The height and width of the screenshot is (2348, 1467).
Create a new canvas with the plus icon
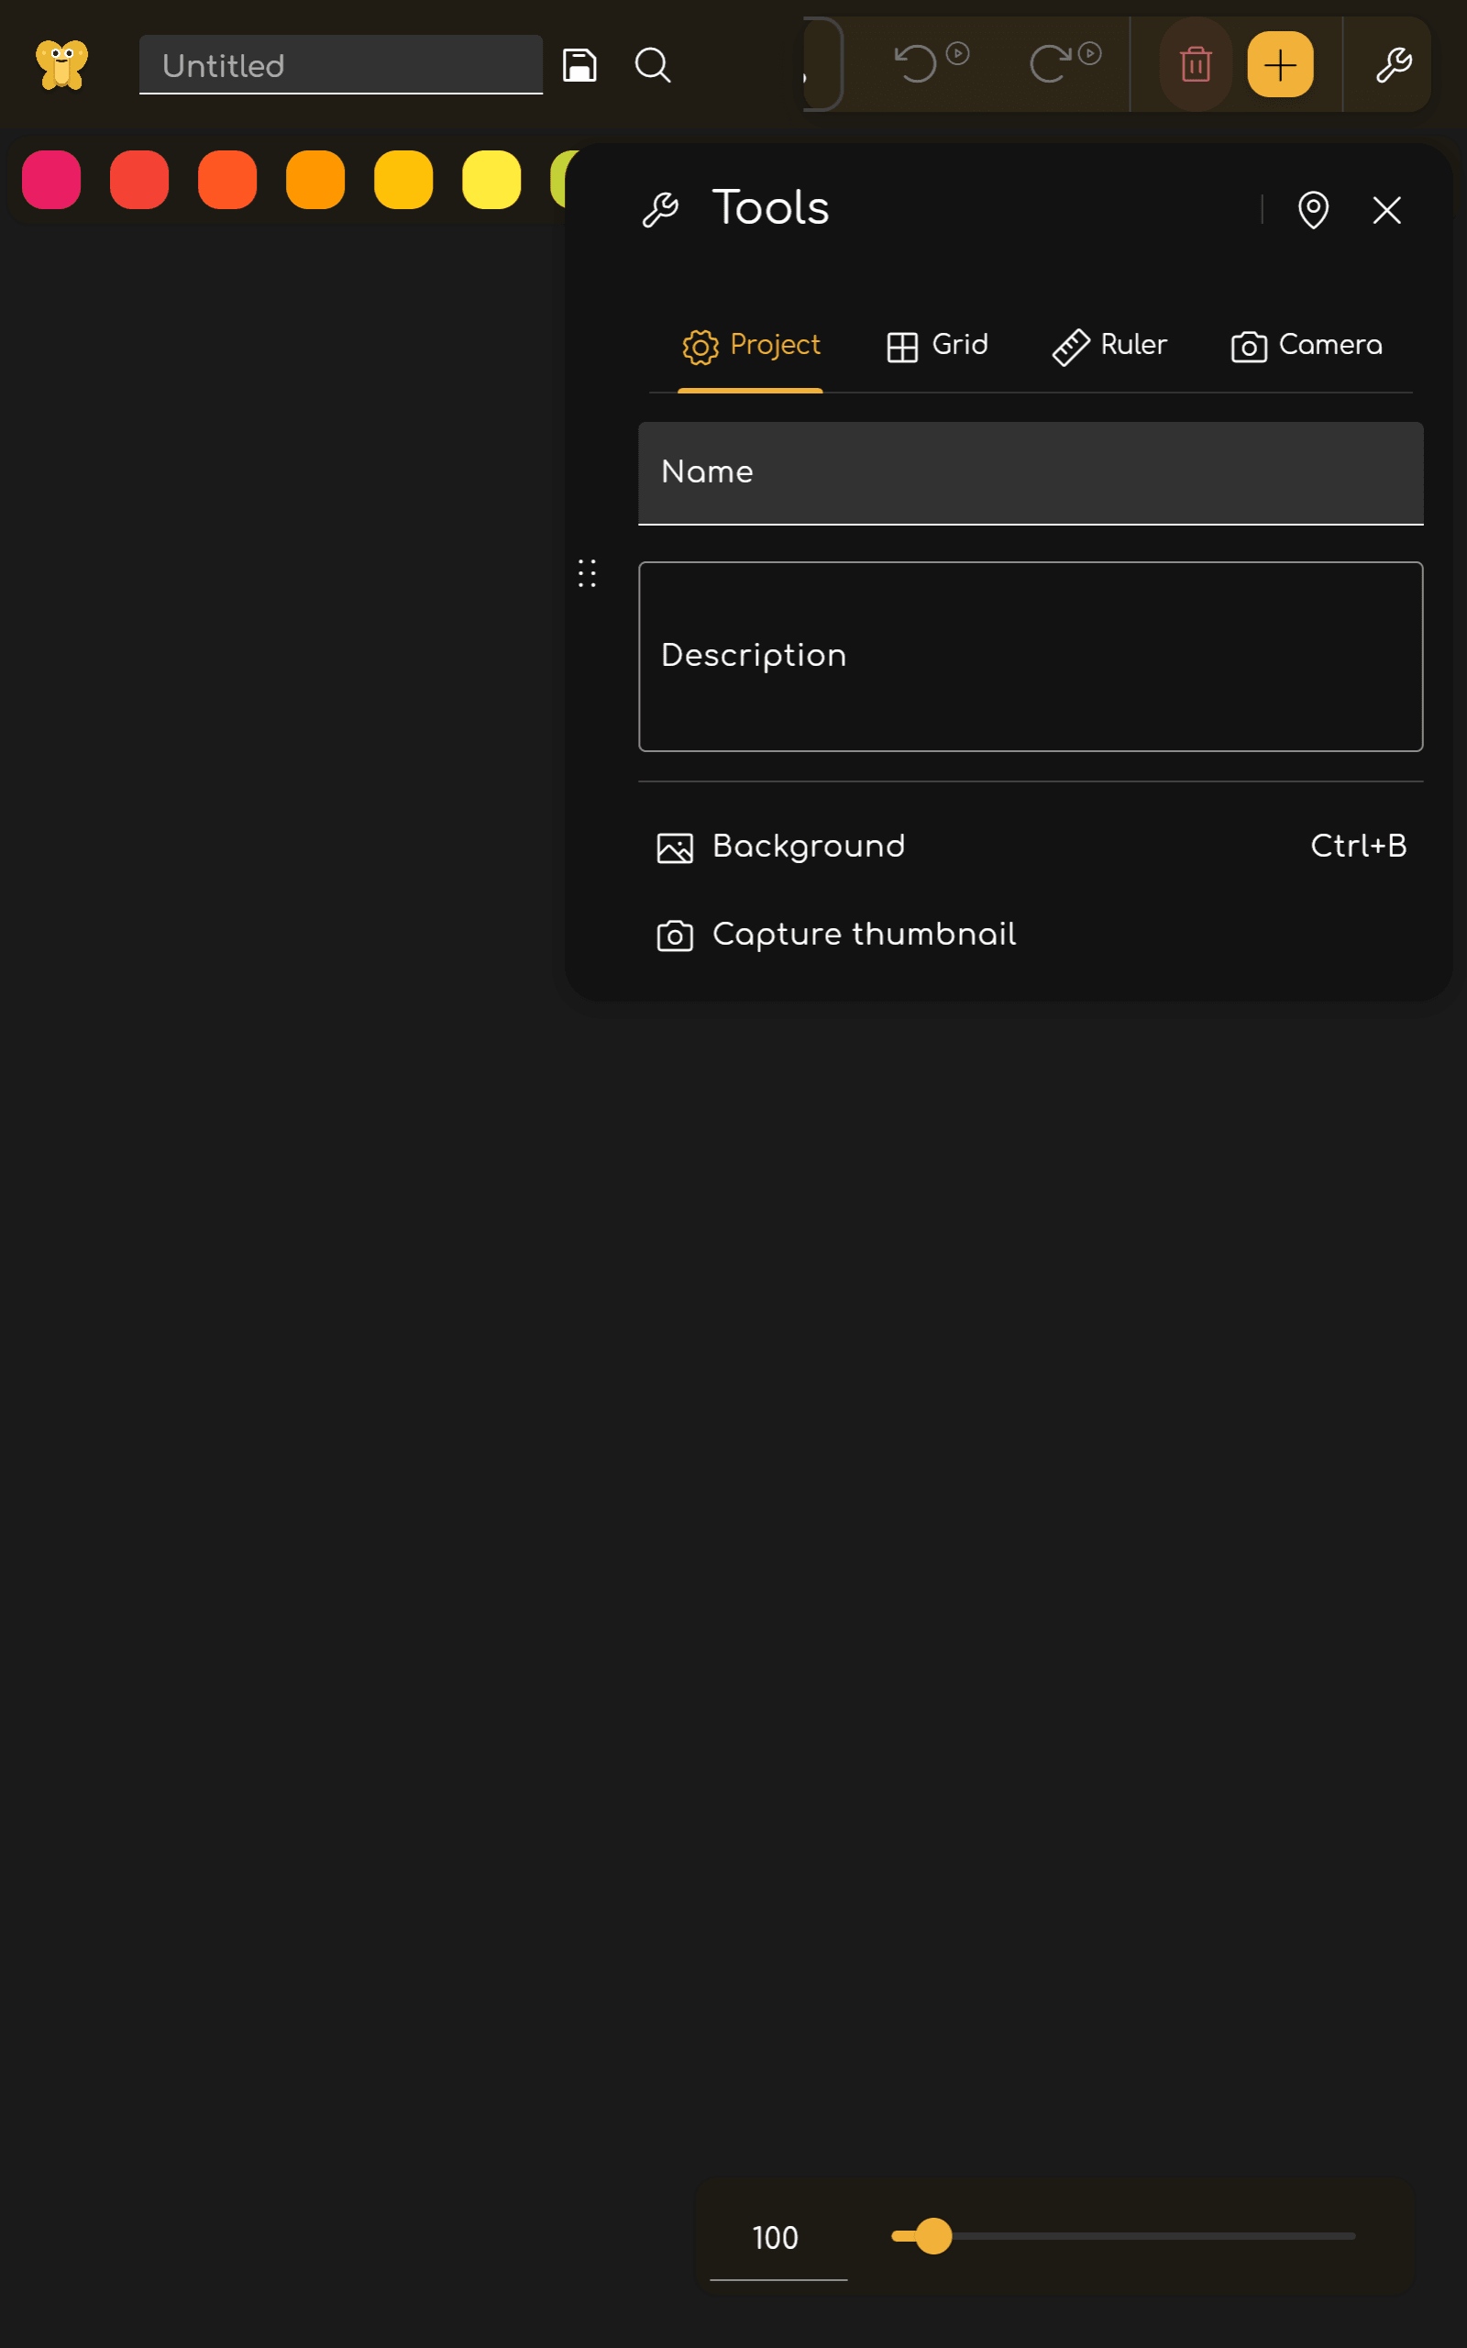[x=1280, y=64]
